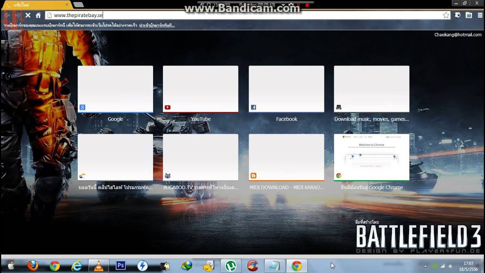
Task: Open the Welcome to Google Chrome thumbnail
Action: click(x=371, y=157)
